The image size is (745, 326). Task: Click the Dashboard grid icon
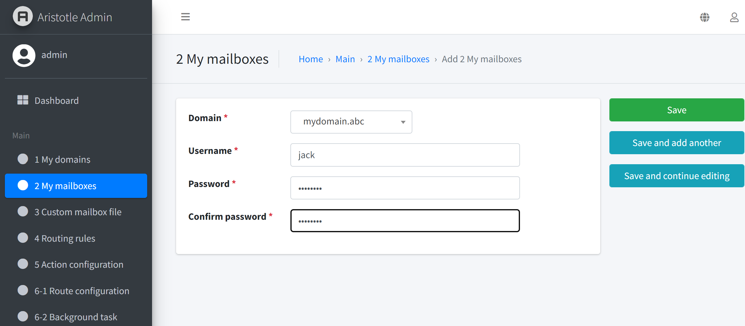pos(23,100)
